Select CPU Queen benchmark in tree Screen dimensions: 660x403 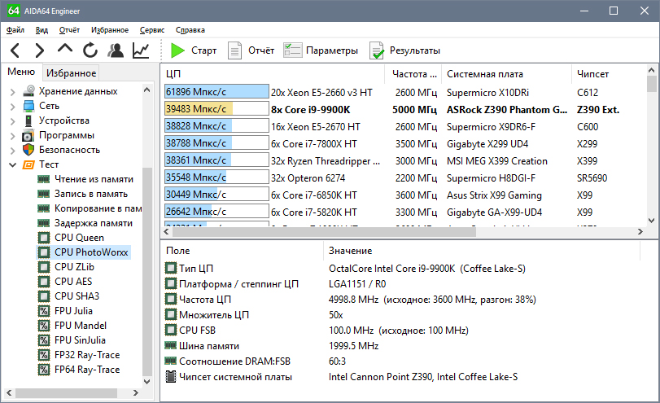pyautogui.click(x=78, y=238)
